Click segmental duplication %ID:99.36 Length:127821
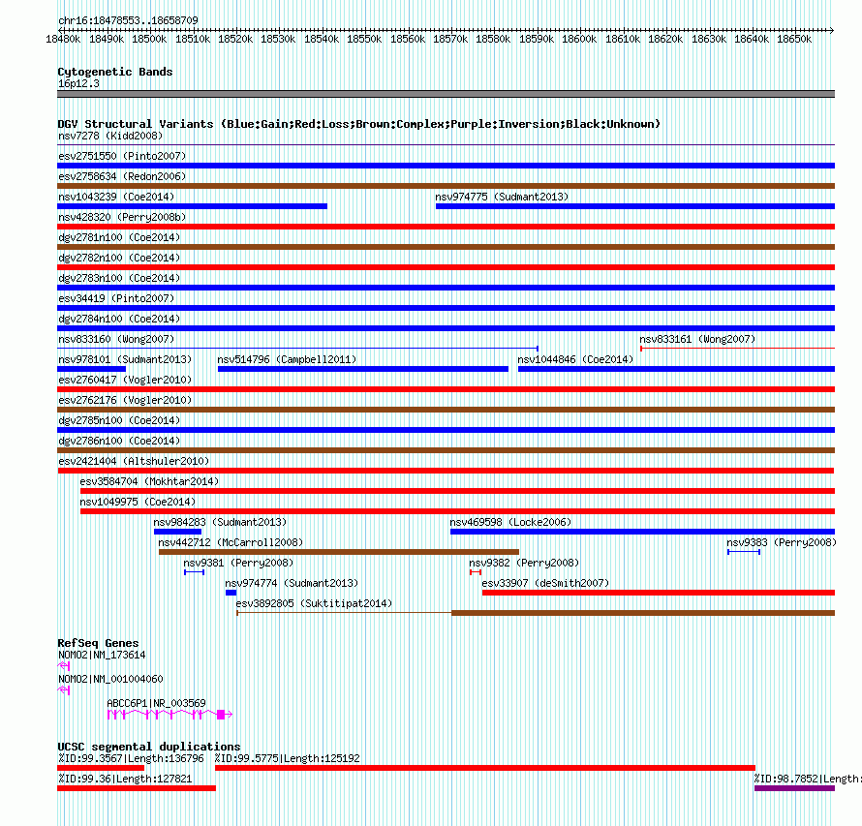862x826 pixels. pyautogui.click(x=137, y=788)
